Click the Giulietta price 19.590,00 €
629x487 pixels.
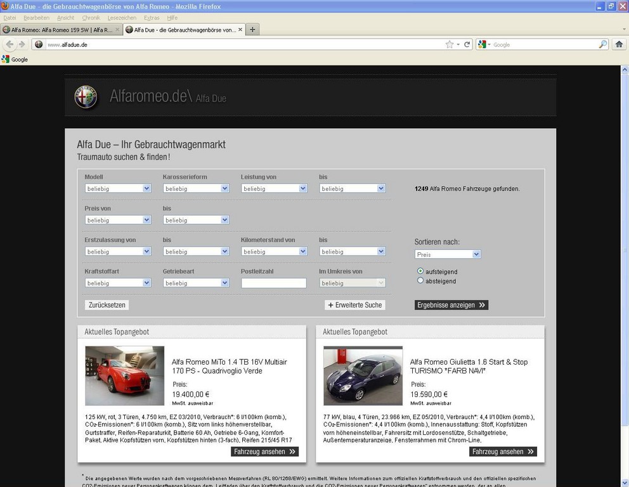[429, 394]
